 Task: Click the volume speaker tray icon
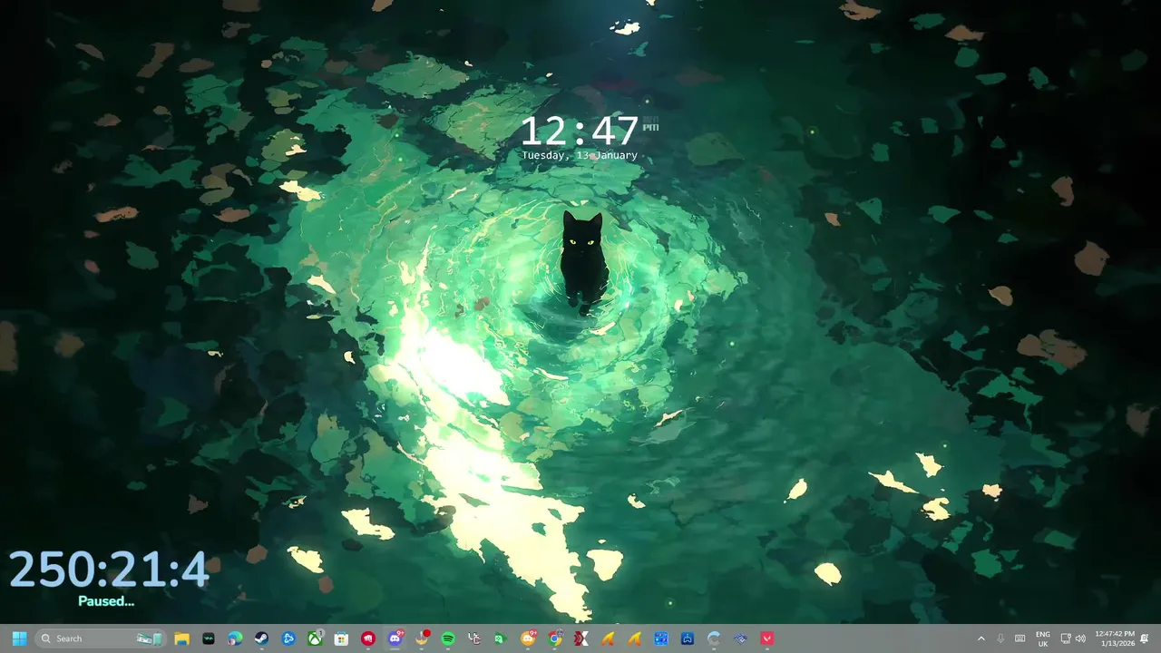[x=1080, y=638]
